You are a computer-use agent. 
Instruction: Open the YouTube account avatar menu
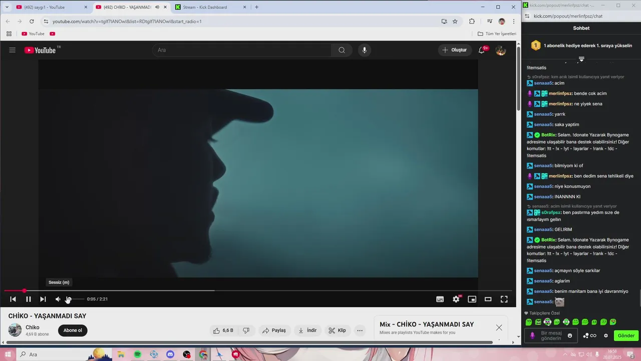(500, 50)
